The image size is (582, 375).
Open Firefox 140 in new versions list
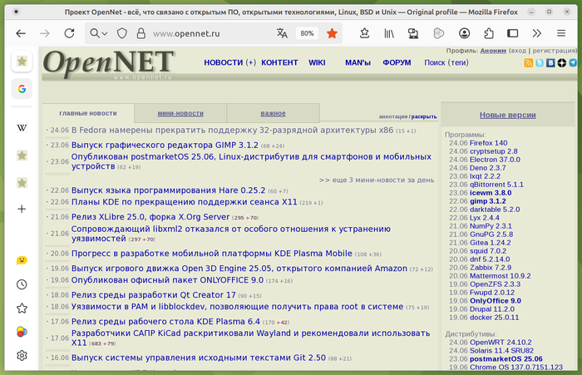pyautogui.click(x=488, y=143)
